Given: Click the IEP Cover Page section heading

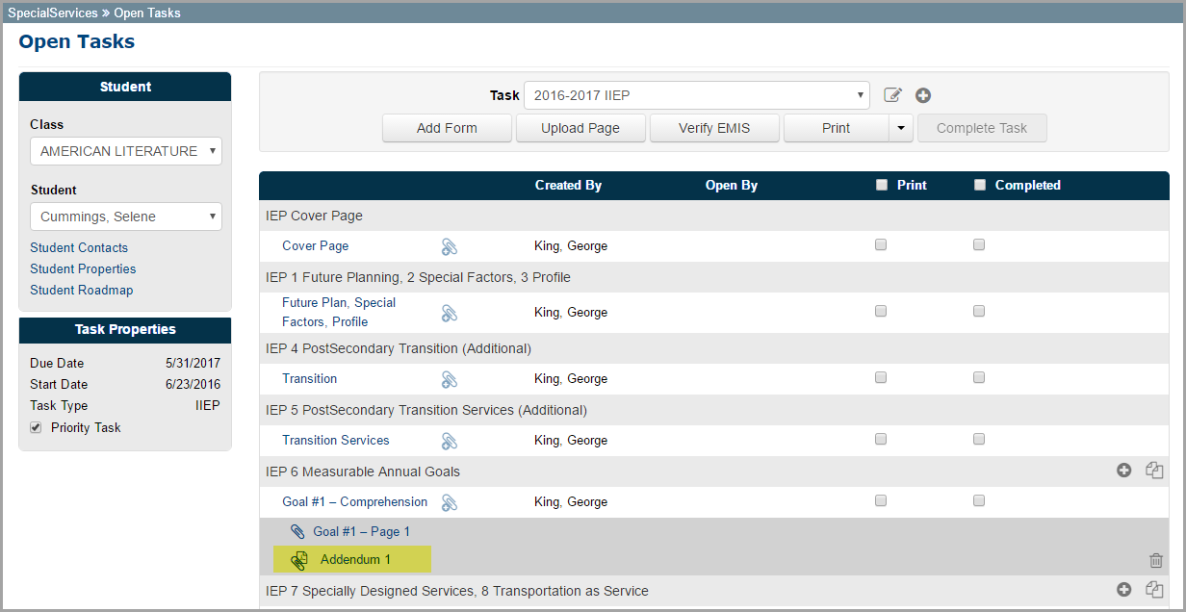Looking at the screenshot, I should 314,216.
